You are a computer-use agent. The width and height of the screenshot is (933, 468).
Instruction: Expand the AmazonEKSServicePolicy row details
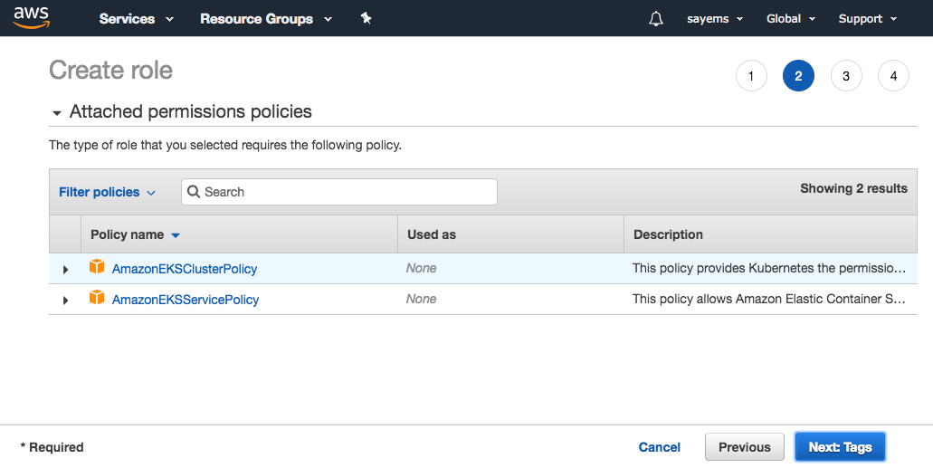(x=65, y=301)
